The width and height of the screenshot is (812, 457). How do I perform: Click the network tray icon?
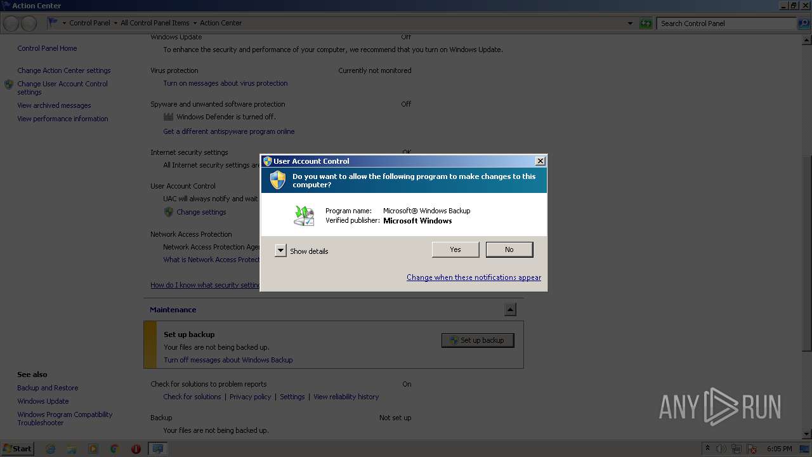pos(737,449)
